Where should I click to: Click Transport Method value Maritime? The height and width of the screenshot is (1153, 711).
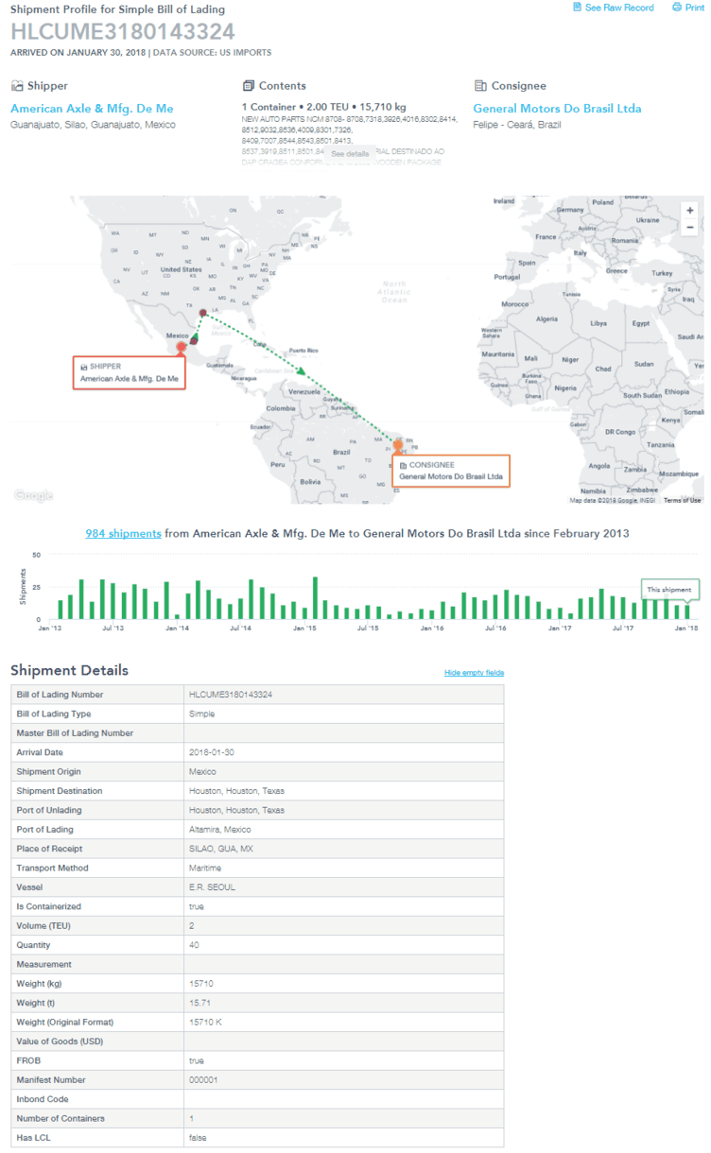click(205, 868)
